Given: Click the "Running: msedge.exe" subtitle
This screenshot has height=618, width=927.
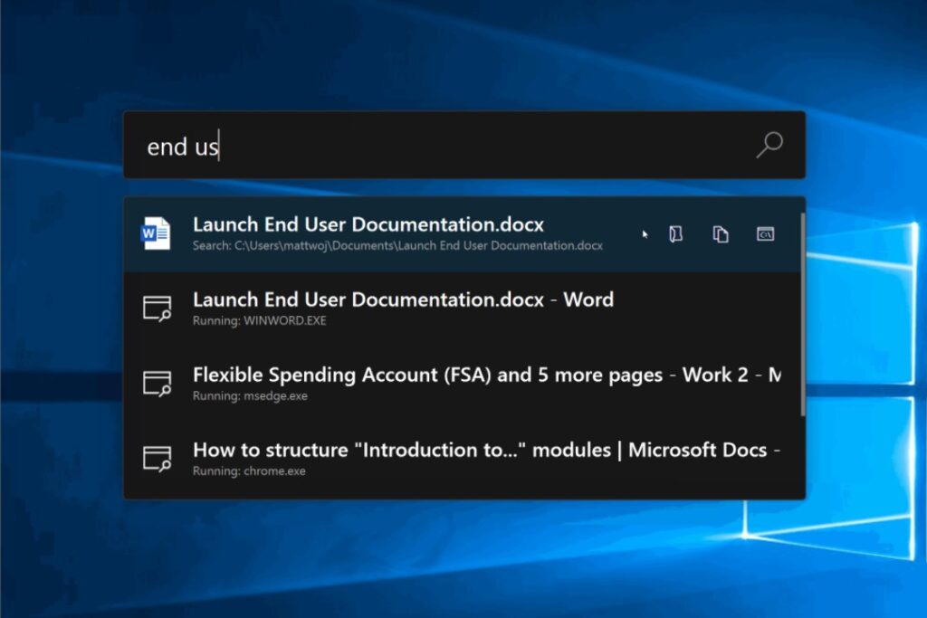Looking at the screenshot, I should (250, 395).
